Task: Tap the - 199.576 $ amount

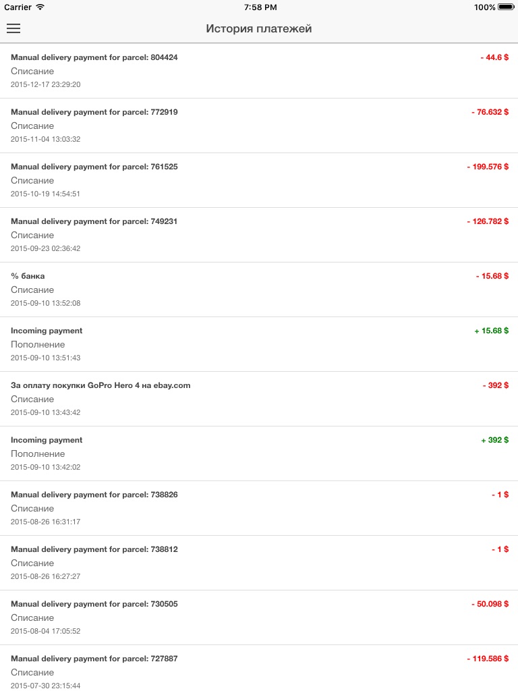Action: click(488, 167)
